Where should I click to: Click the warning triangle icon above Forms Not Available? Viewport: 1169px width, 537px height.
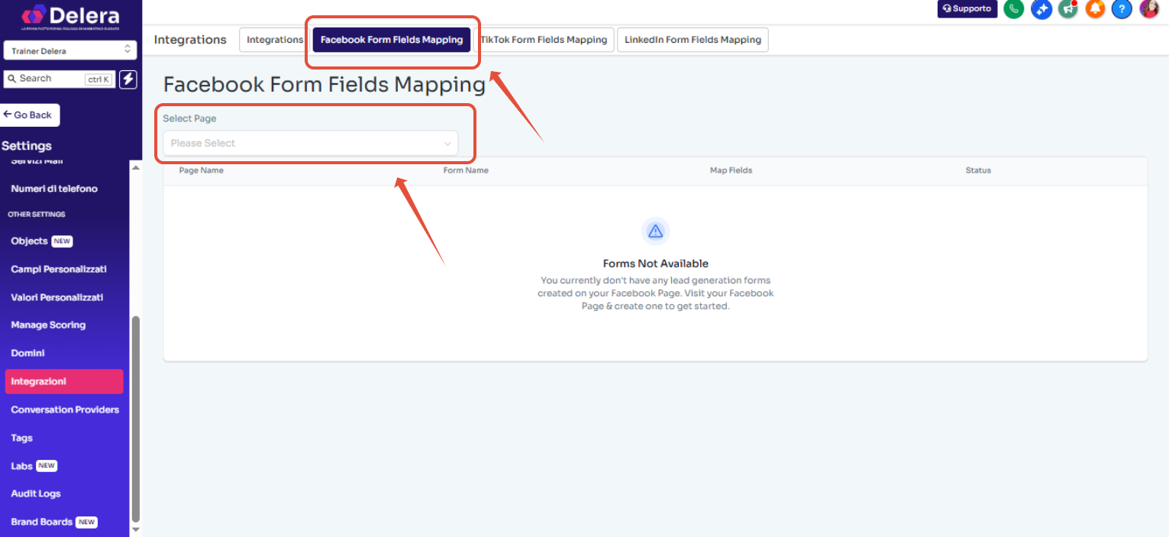655,231
